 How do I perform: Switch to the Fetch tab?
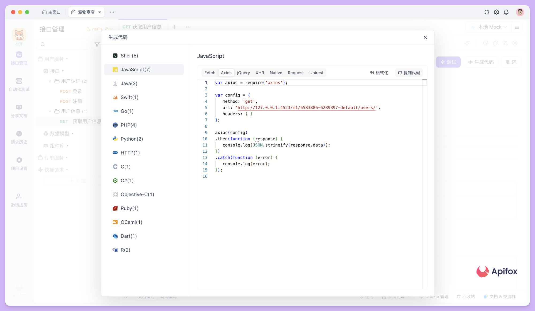click(x=209, y=72)
